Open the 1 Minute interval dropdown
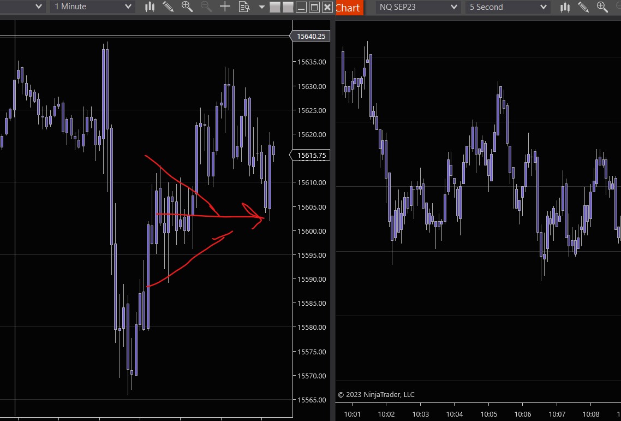This screenshot has width=621, height=421. click(x=92, y=7)
